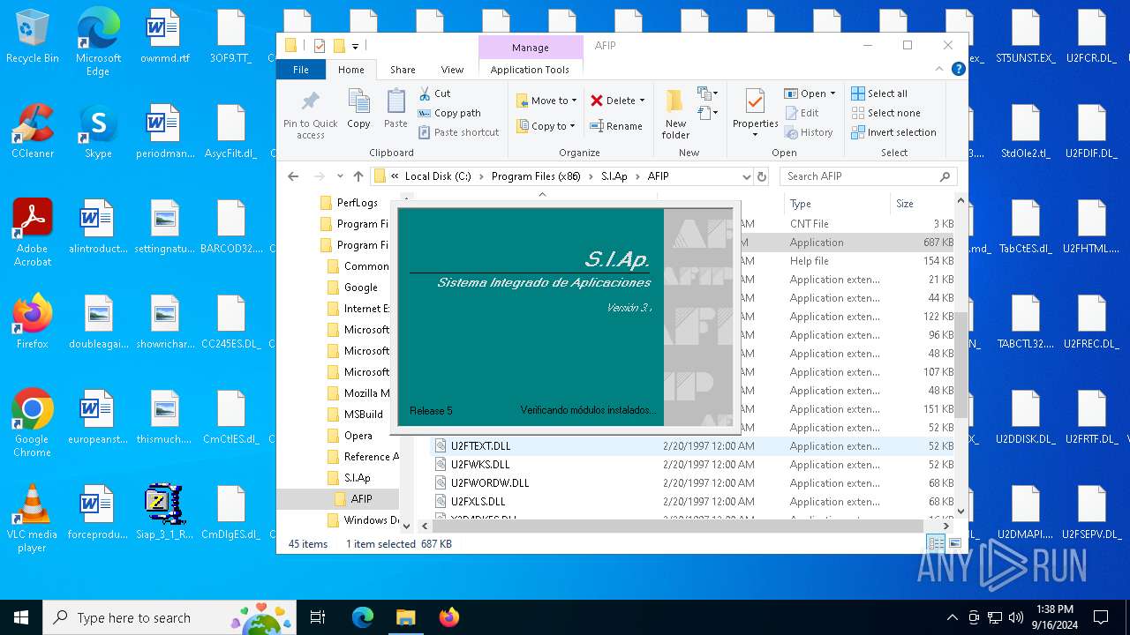Collapse the ribbon with chevron
The height and width of the screenshot is (635, 1130).
click(939, 69)
